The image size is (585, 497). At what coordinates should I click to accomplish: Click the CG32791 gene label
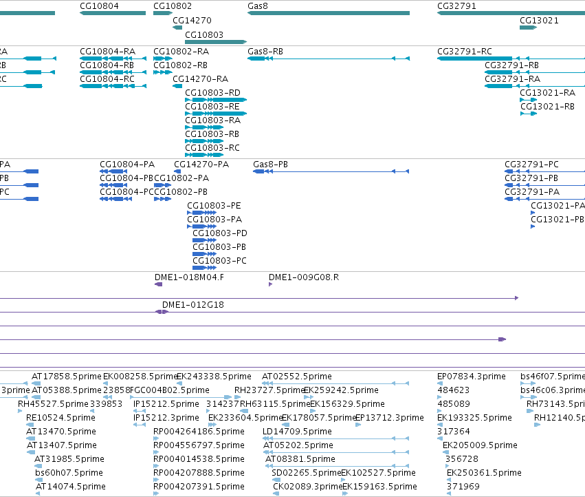point(456,6)
